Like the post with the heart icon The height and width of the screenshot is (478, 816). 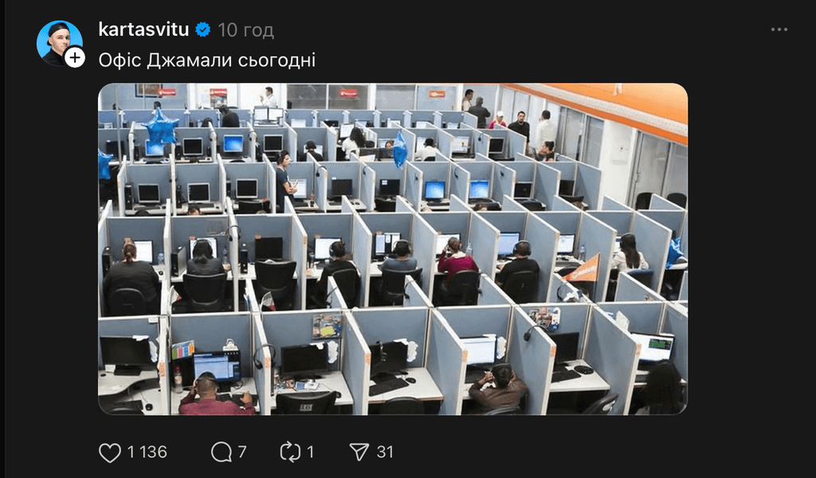point(110,452)
